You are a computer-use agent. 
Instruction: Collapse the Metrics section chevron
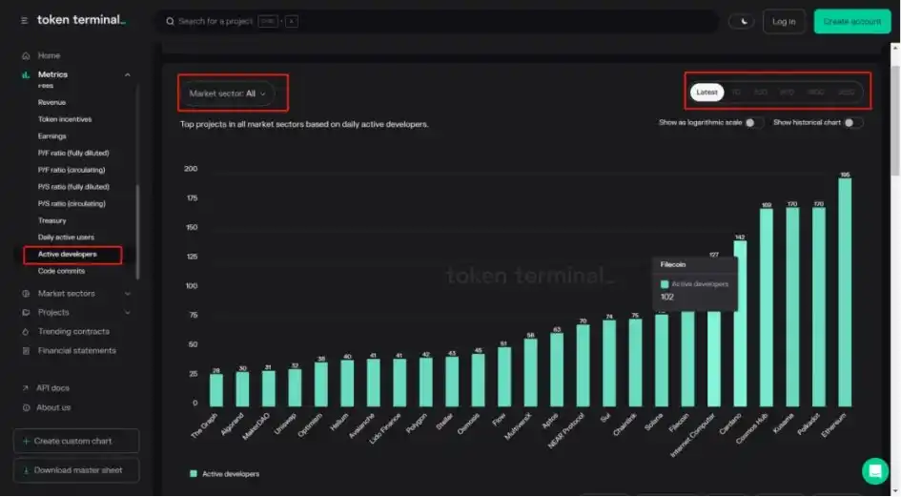128,74
